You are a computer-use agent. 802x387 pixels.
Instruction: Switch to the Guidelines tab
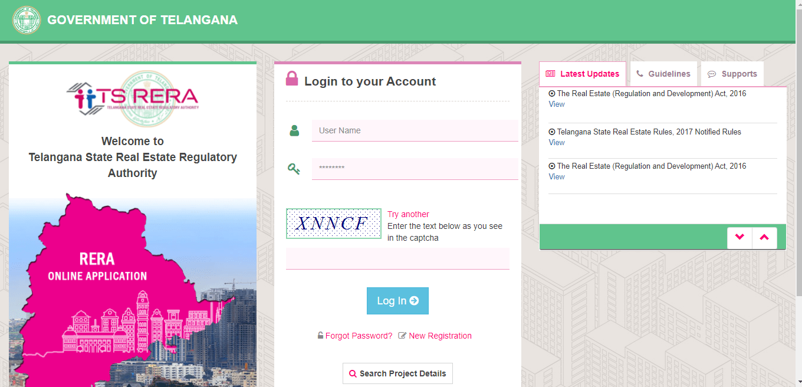[663, 74]
